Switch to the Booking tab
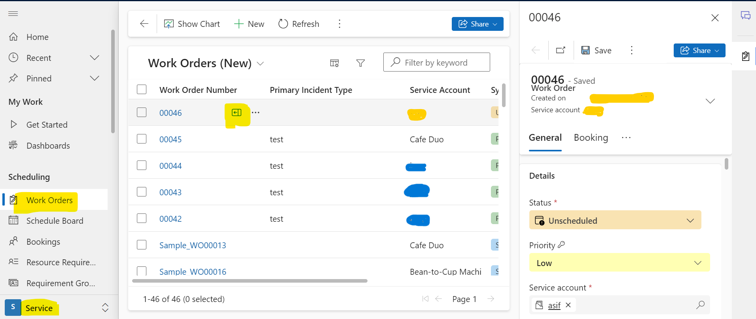Screen dimensions: 756x319 pyautogui.click(x=591, y=138)
